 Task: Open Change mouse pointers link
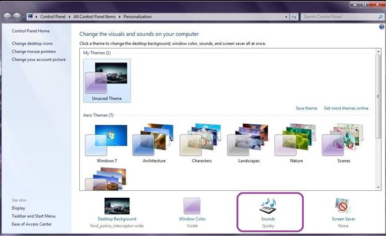click(34, 52)
